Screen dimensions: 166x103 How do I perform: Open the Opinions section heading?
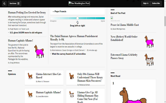click(x=12, y=74)
